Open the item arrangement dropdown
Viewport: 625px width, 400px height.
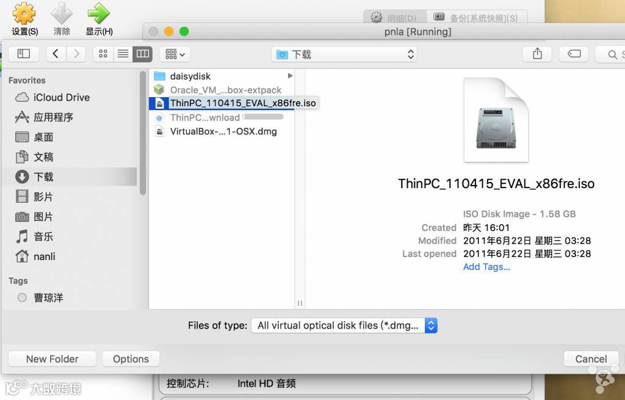(175, 54)
